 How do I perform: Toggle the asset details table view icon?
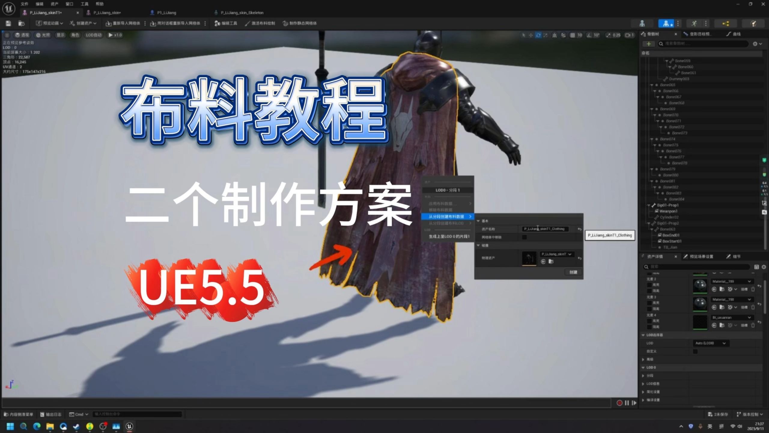pyautogui.click(x=756, y=267)
